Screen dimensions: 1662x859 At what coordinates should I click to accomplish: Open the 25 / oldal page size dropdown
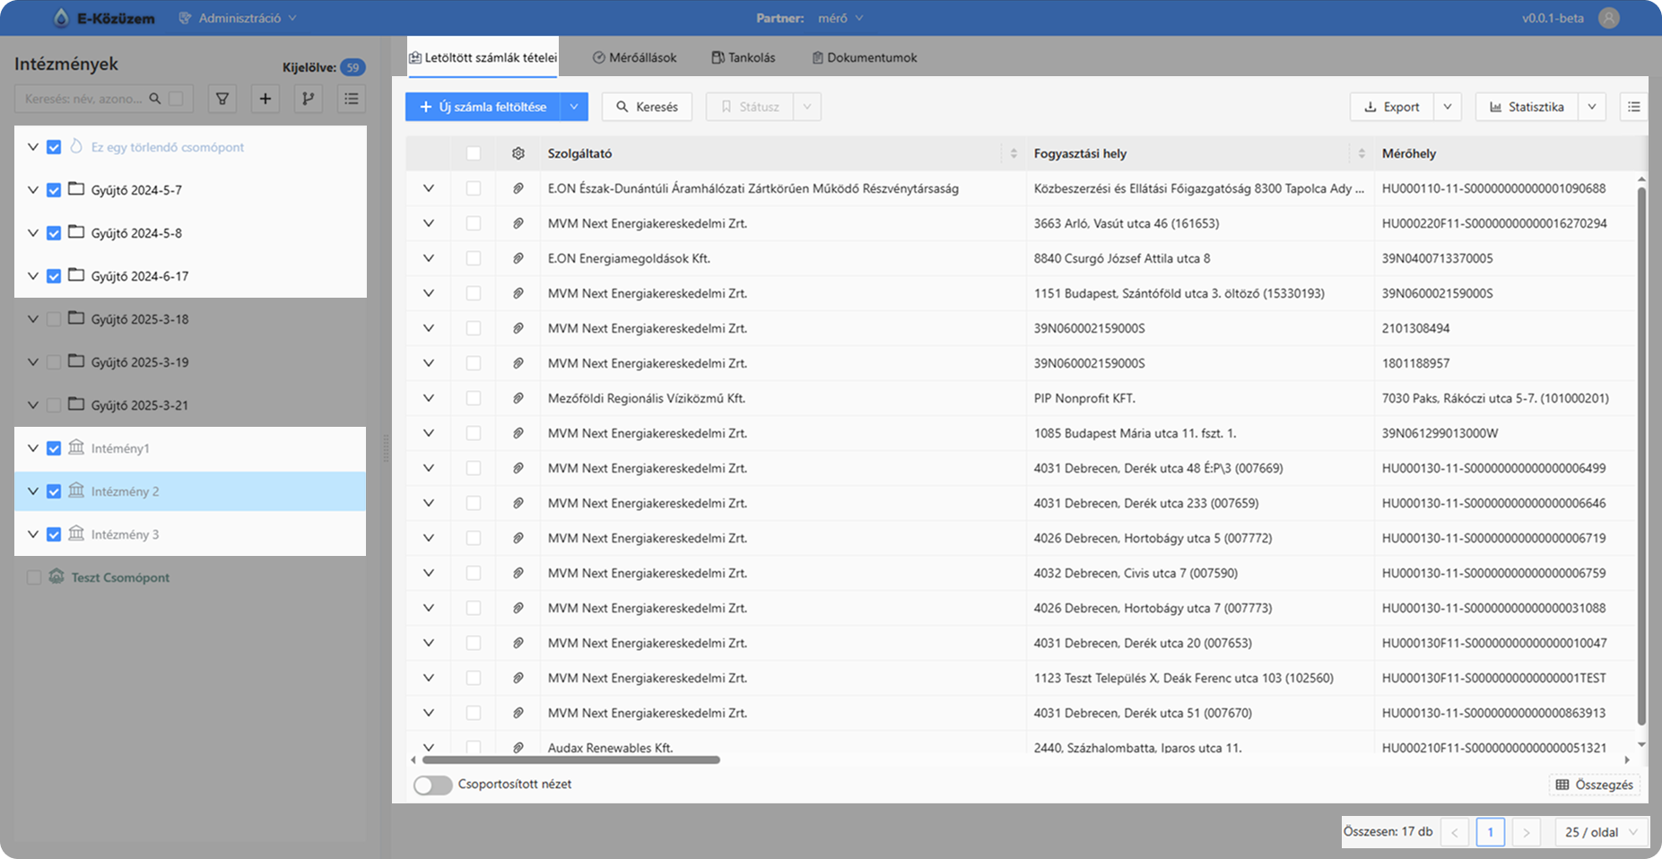1601,832
